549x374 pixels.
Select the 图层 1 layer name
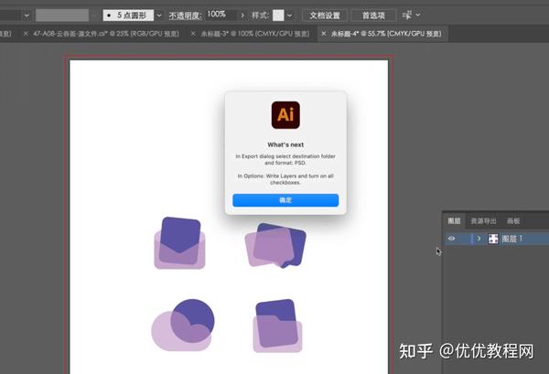coord(512,239)
